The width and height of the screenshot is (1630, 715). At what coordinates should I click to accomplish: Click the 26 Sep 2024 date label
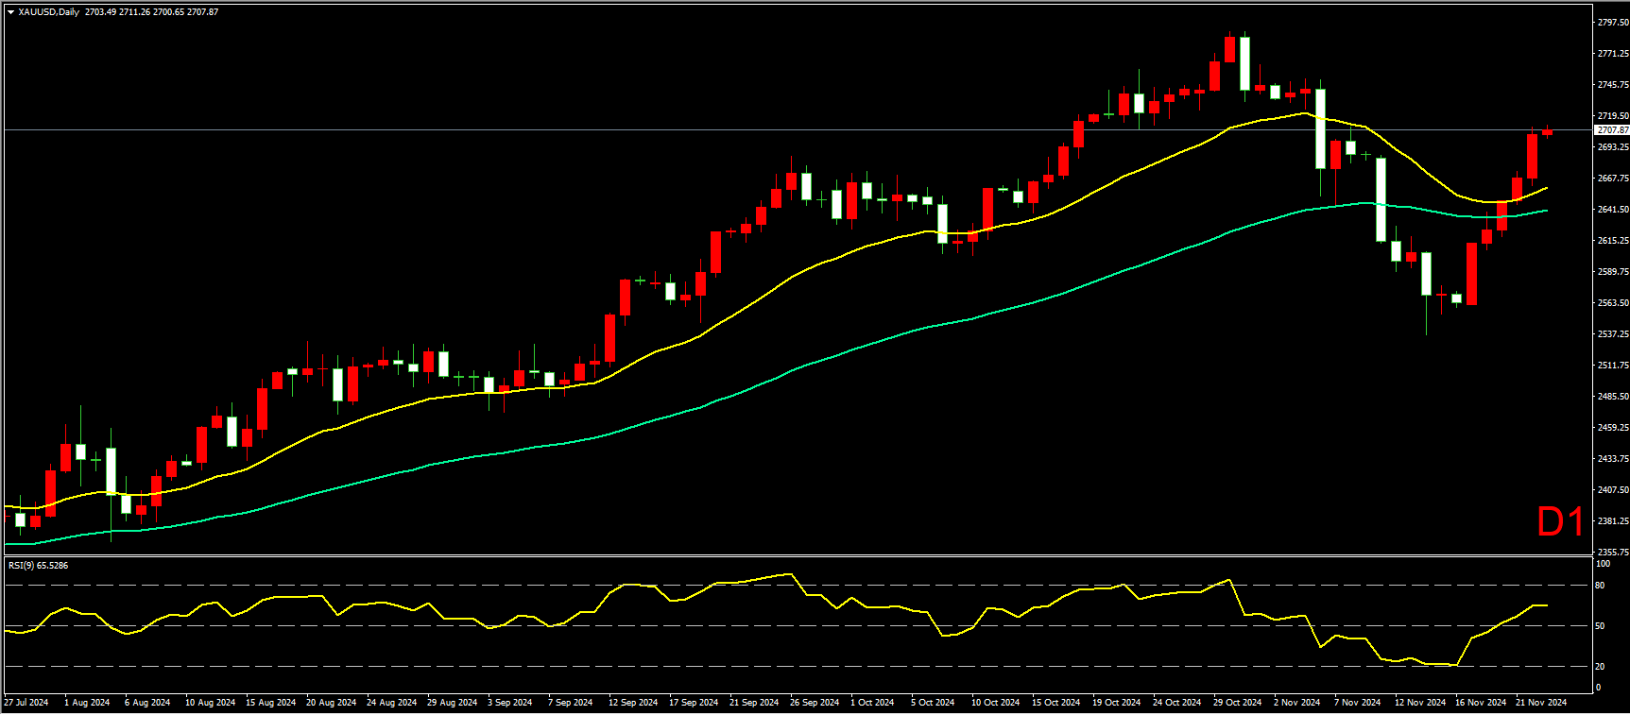[815, 702]
